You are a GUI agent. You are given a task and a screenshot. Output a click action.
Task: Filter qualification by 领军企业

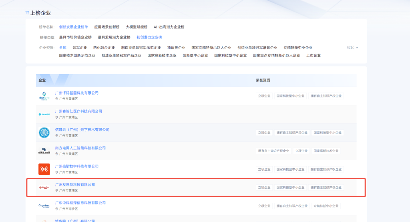coord(80,48)
